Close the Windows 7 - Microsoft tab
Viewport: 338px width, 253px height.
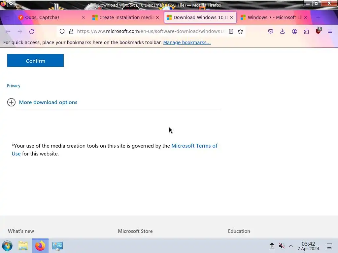point(305,18)
